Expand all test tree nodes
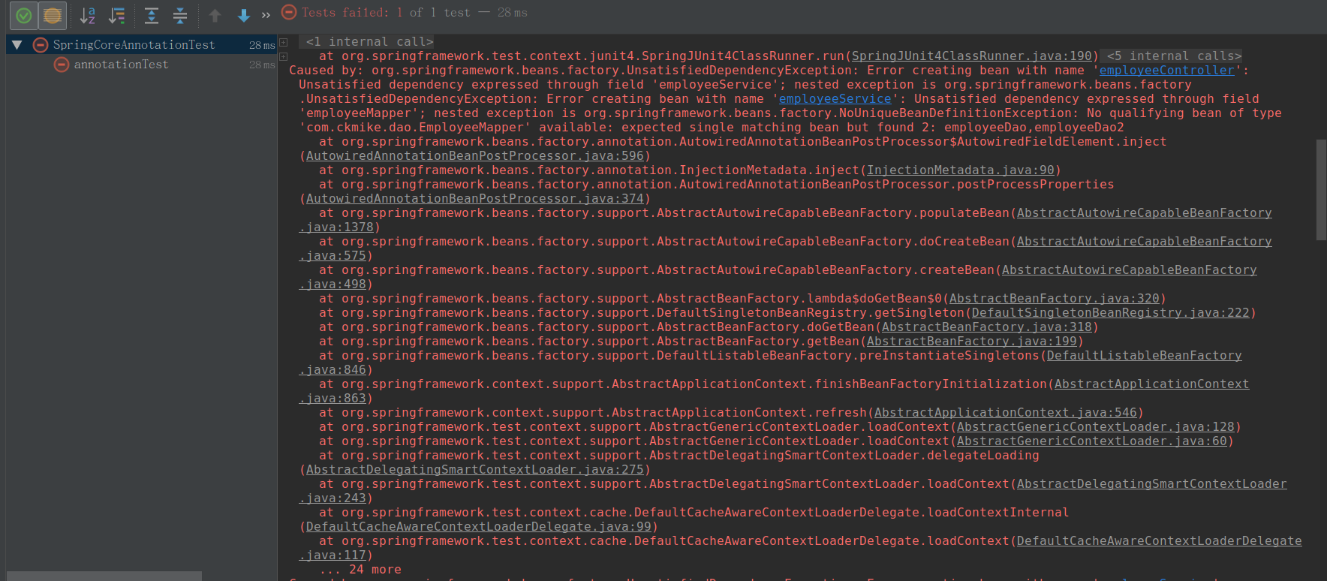Viewport: 1327px width, 581px height. [x=151, y=15]
